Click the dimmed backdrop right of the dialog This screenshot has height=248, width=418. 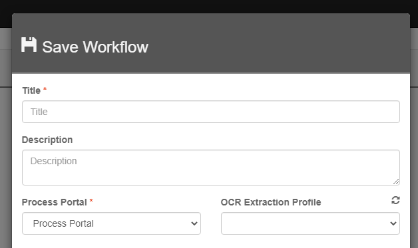click(414, 160)
